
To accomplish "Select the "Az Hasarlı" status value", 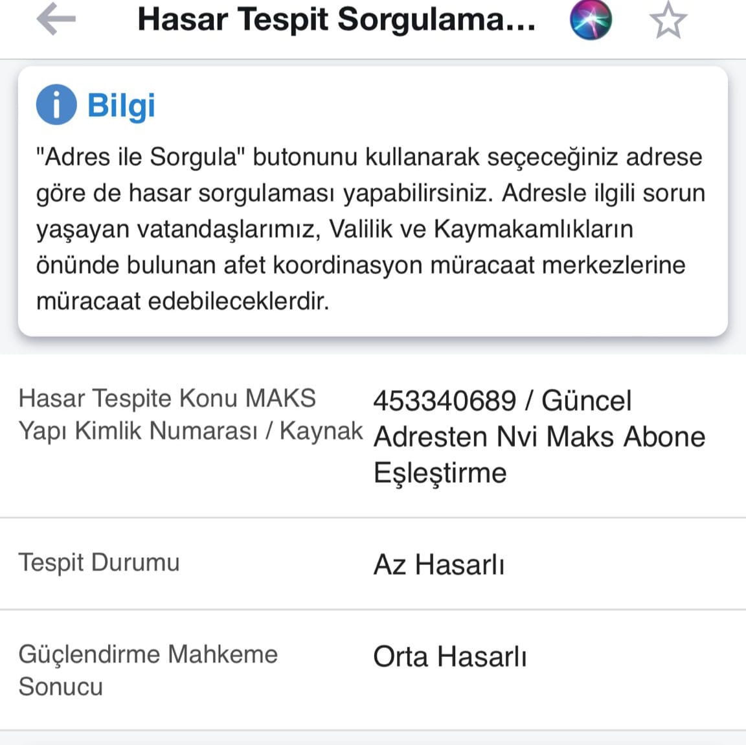I will point(438,564).
